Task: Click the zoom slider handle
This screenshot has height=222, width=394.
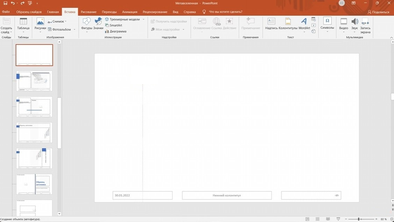Action: (359, 219)
